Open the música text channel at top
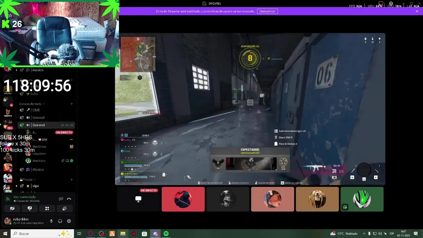423x238 pixels. click(x=46, y=70)
